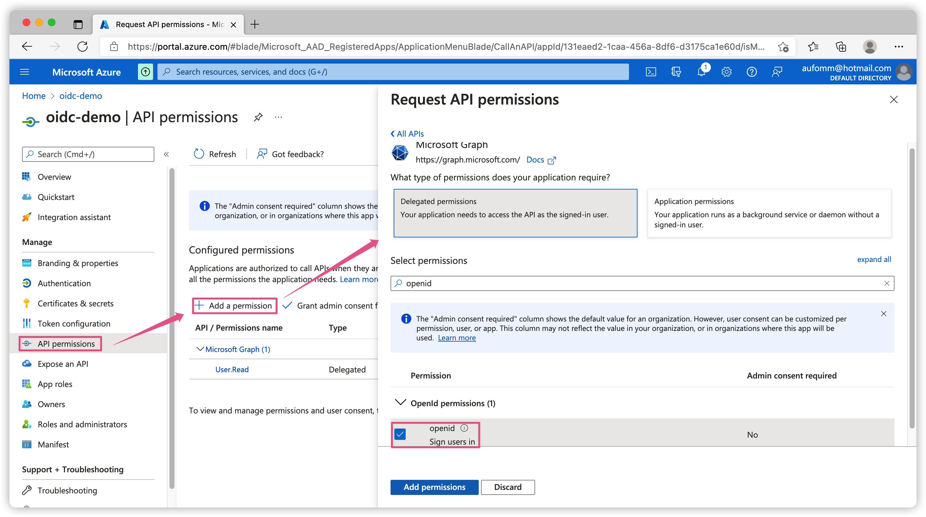Open the notifications bell

pyautogui.click(x=701, y=72)
